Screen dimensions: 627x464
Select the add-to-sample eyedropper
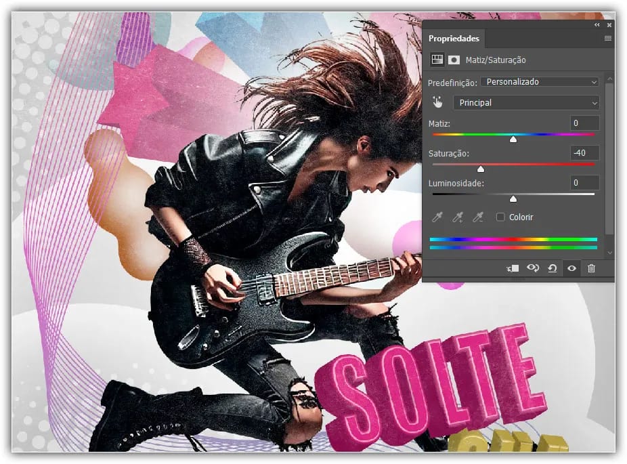pos(458,217)
